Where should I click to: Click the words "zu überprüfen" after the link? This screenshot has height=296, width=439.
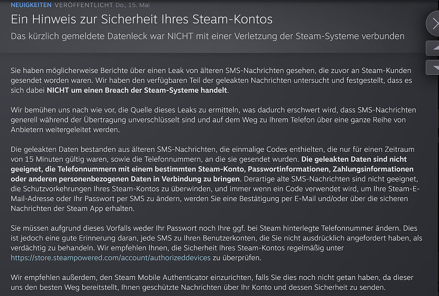click(237, 258)
